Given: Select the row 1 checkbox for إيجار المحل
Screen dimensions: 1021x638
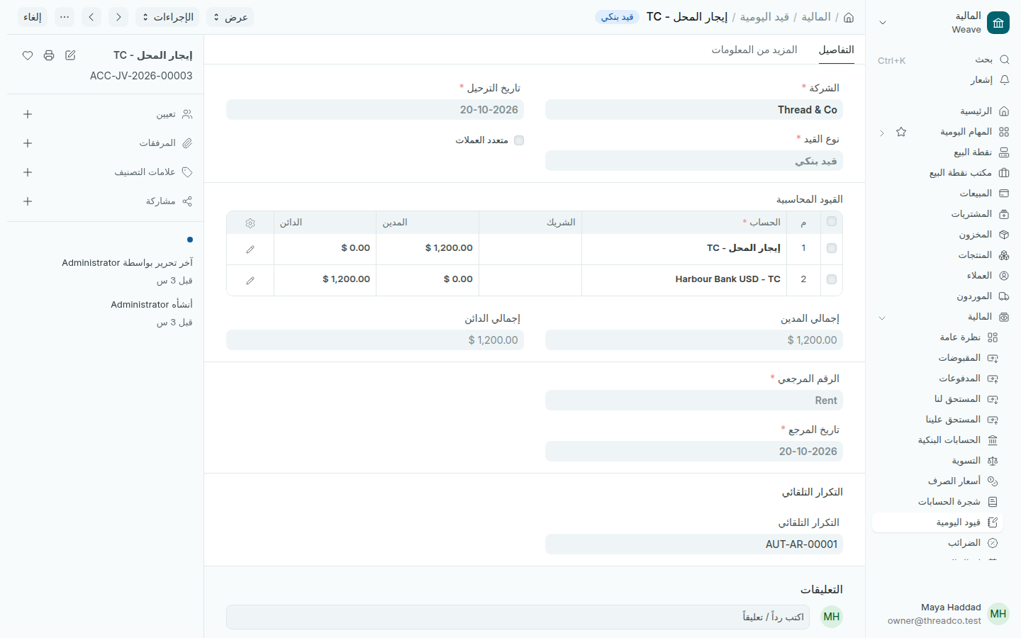Looking at the screenshot, I should tap(832, 248).
